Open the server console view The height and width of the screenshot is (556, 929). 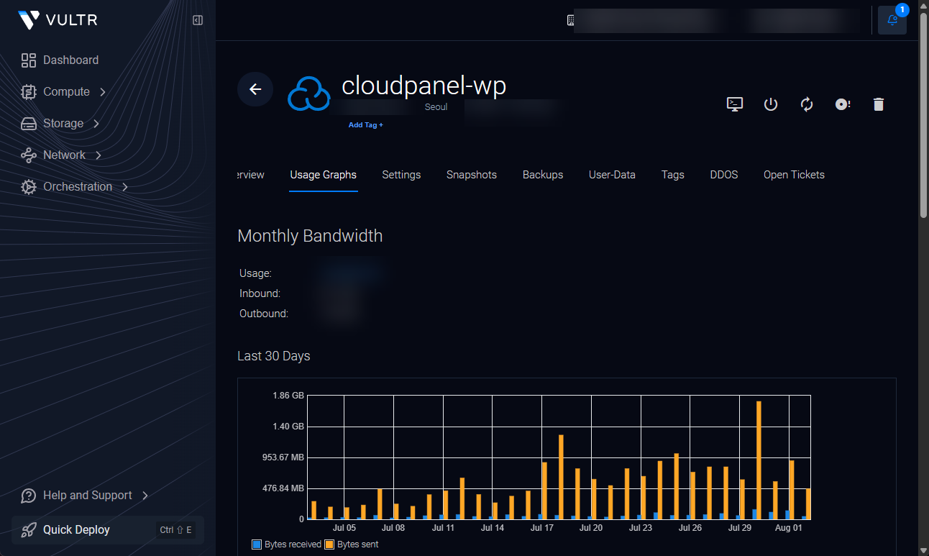pyautogui.click(x=734, y=104)
